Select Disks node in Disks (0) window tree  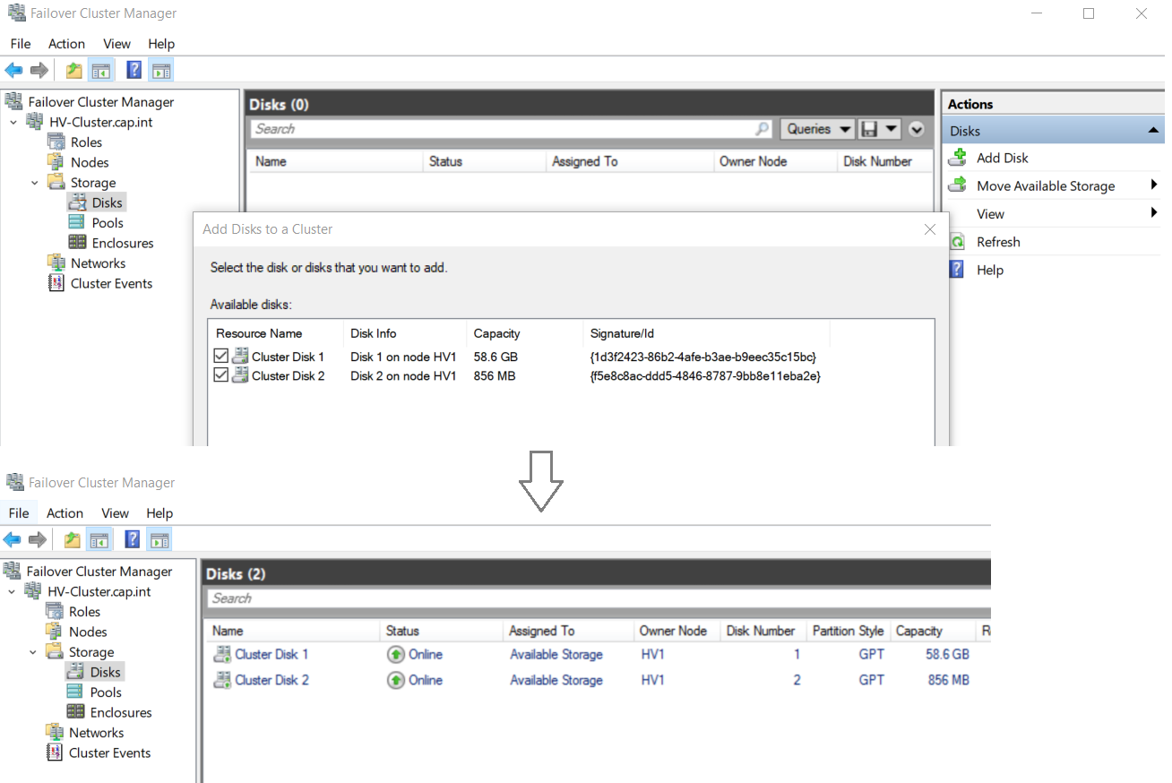[107, 202]
